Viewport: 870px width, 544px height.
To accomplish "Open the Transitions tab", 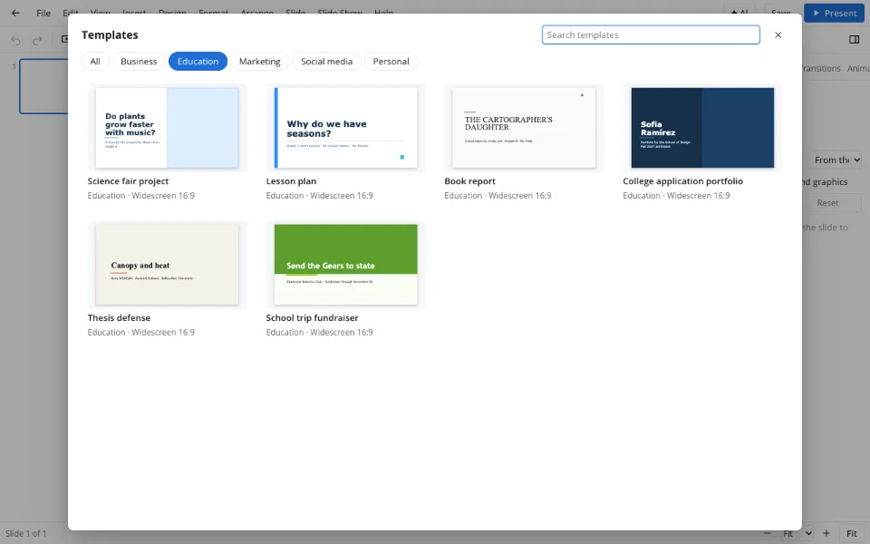I will pos(821,68).
